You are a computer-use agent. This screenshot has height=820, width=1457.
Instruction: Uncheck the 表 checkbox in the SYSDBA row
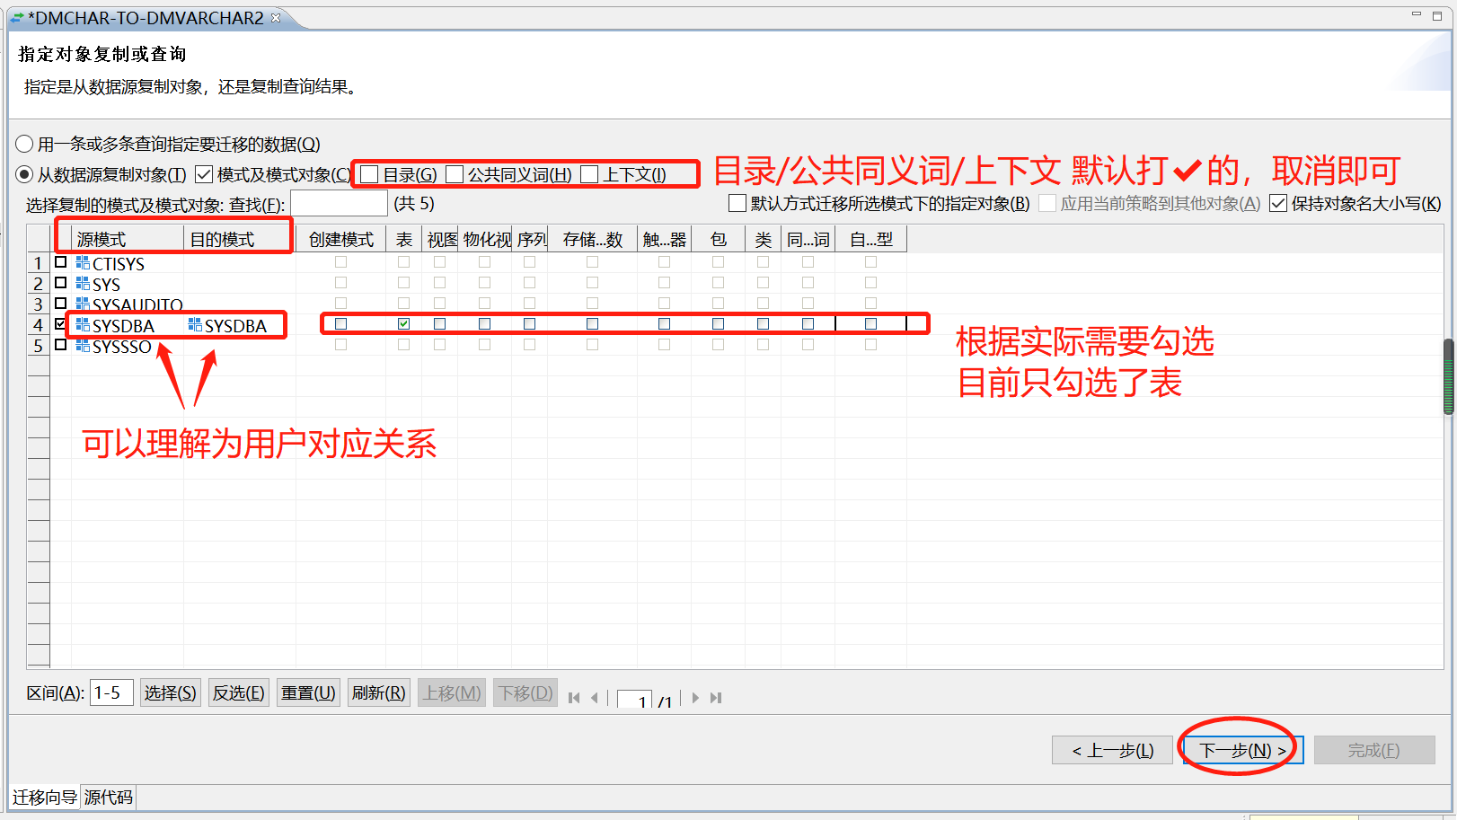click(x=404, y=323)
